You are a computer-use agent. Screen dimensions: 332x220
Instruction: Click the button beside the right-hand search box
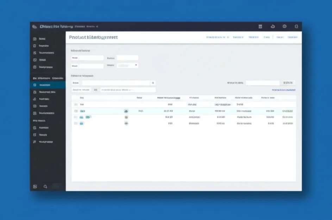[x=288, y=83]
